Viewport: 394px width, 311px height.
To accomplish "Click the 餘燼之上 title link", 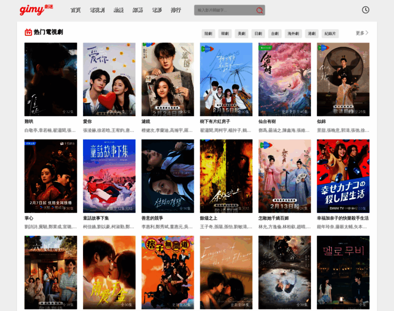I will 208,218.
